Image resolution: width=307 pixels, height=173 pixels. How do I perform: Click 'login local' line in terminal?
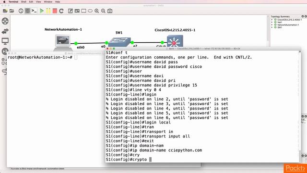click(x=138, y=123)
